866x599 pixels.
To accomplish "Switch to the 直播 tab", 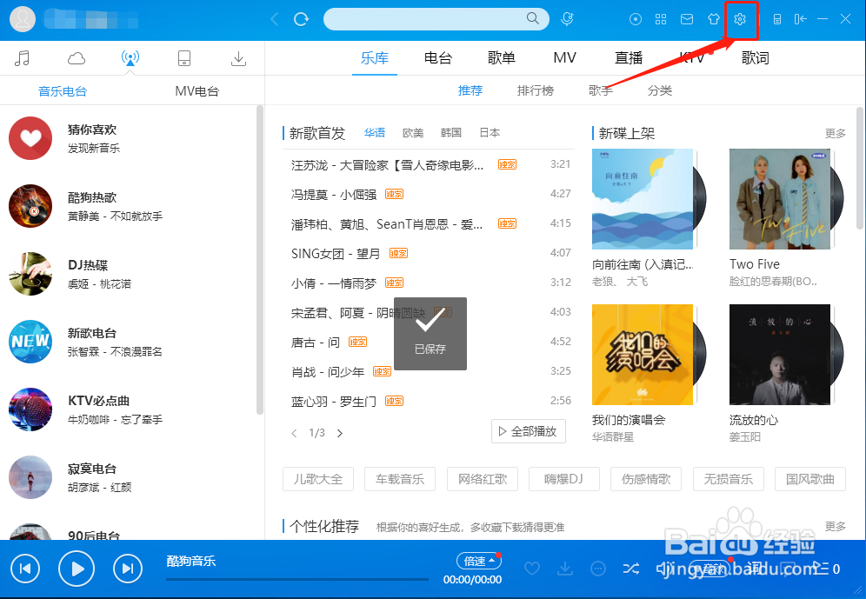I will point(629,58).
